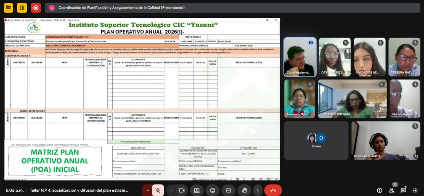The width and height of the screenshot is (424, 196).
Task: Open more options three-dot menu
Action: click(257, 190)
